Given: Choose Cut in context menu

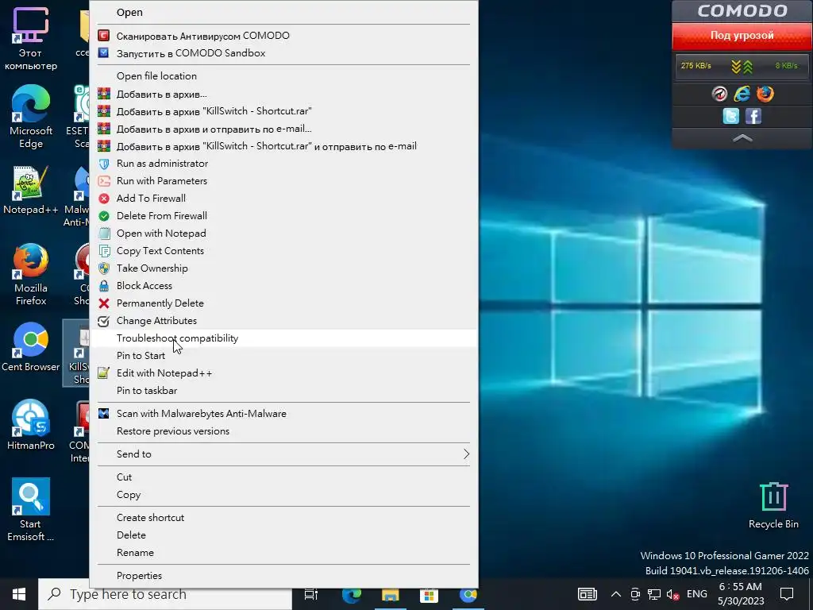Looking at the screenshot, I should click(283, 477).
